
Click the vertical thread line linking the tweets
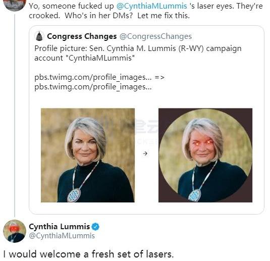(15, 116)
